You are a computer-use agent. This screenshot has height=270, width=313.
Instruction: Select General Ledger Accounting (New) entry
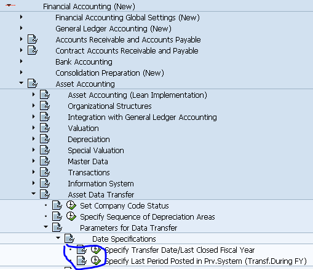113,28
